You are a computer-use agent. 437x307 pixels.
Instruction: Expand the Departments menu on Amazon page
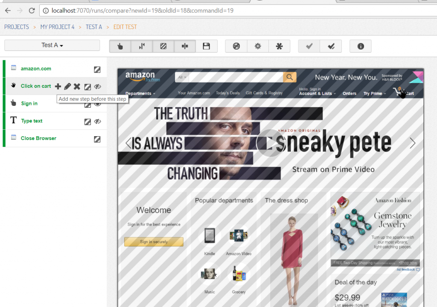pos(140,94)
